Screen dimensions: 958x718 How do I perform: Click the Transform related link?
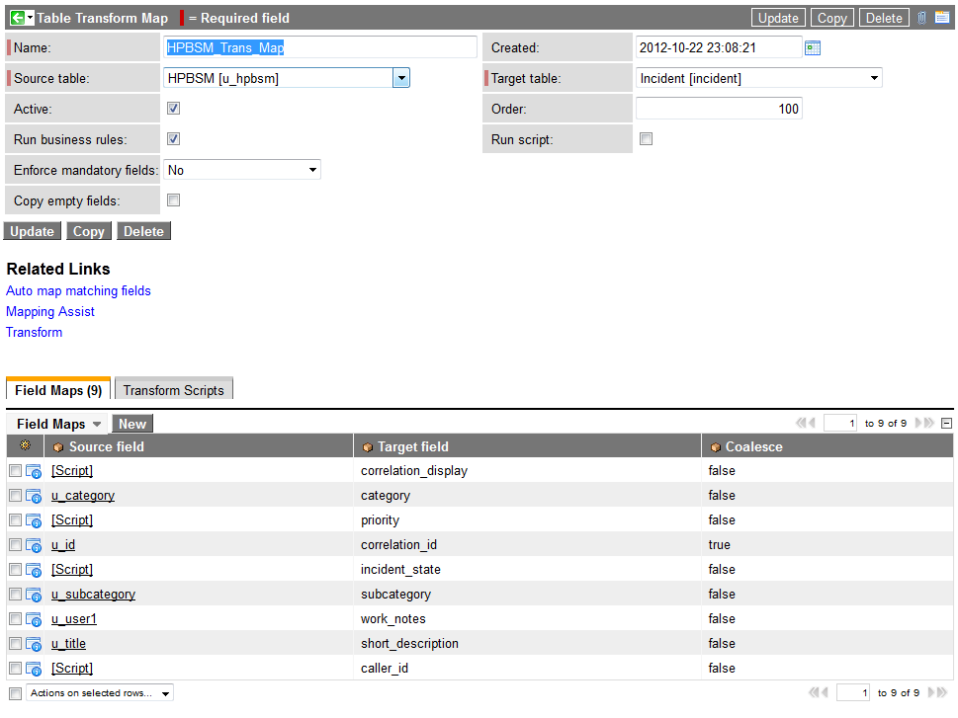pos(35,332)
